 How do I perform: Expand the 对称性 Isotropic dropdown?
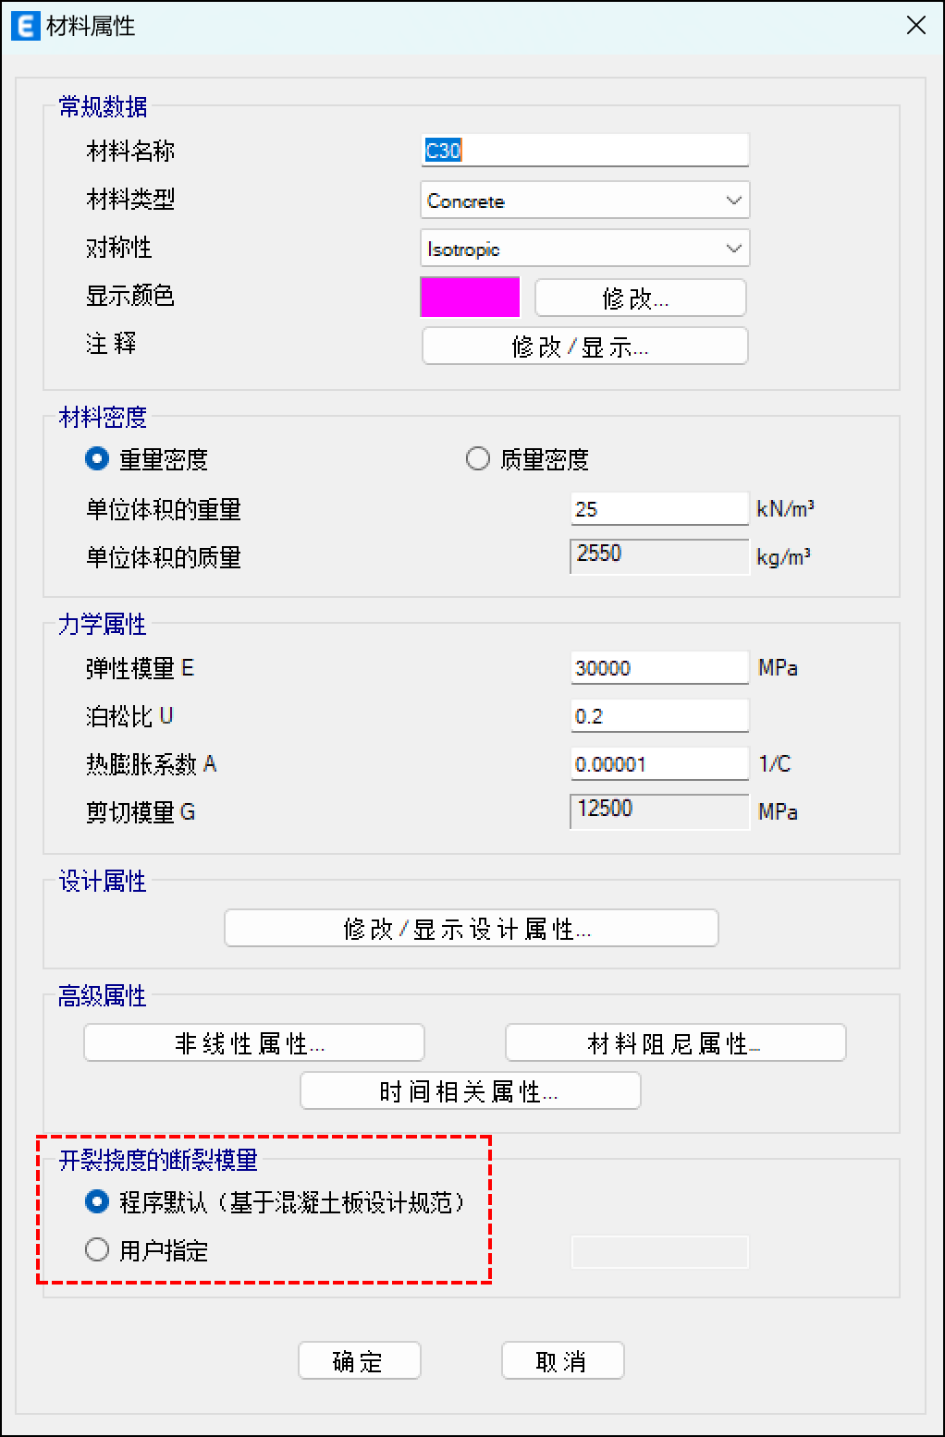pyautogui.click(x=584, y=249)
